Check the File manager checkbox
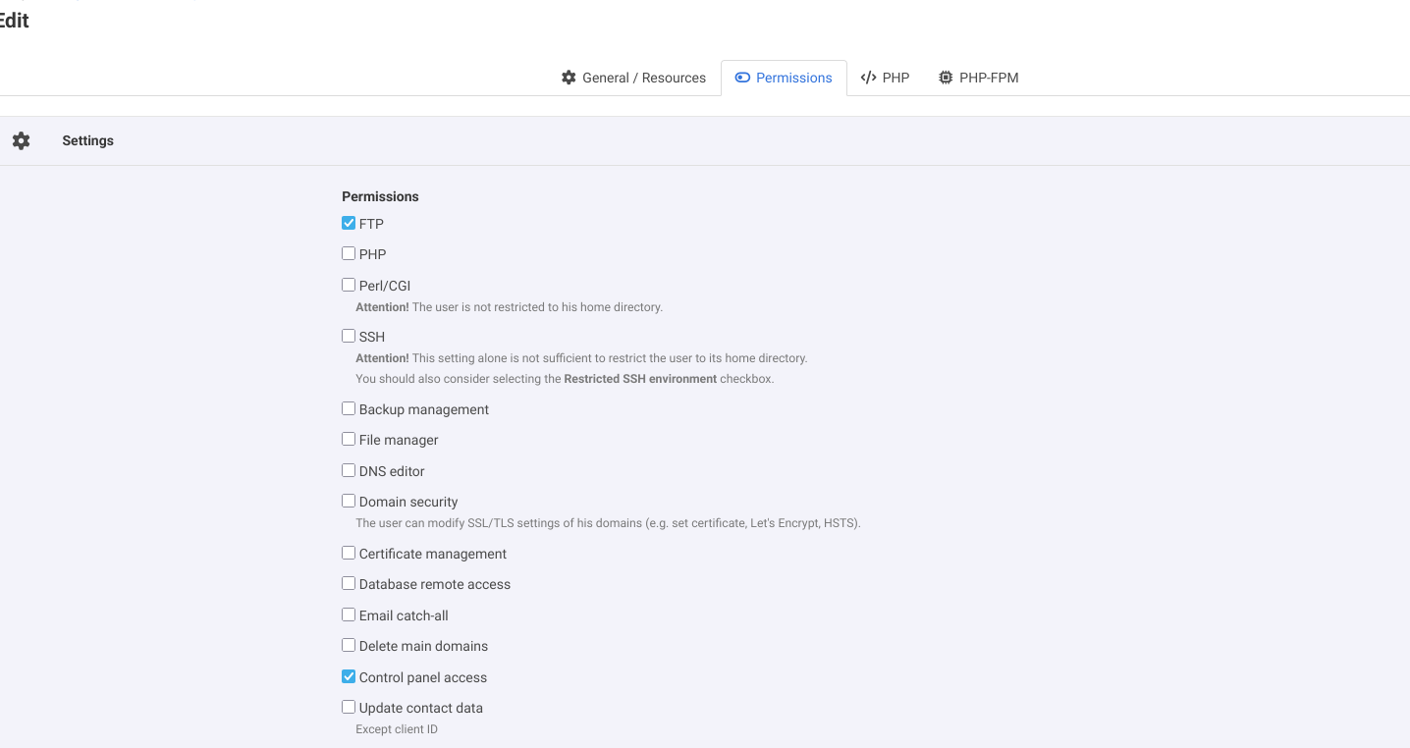Image resolution: width=1410 pixels, height=748 pixels. [349, 439]
